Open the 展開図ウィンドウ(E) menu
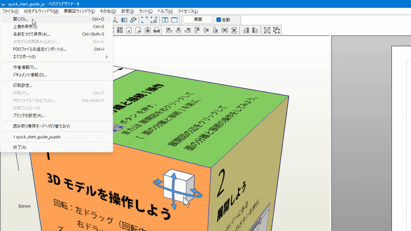Screen dimensions: 411x231 click(79, 11)
